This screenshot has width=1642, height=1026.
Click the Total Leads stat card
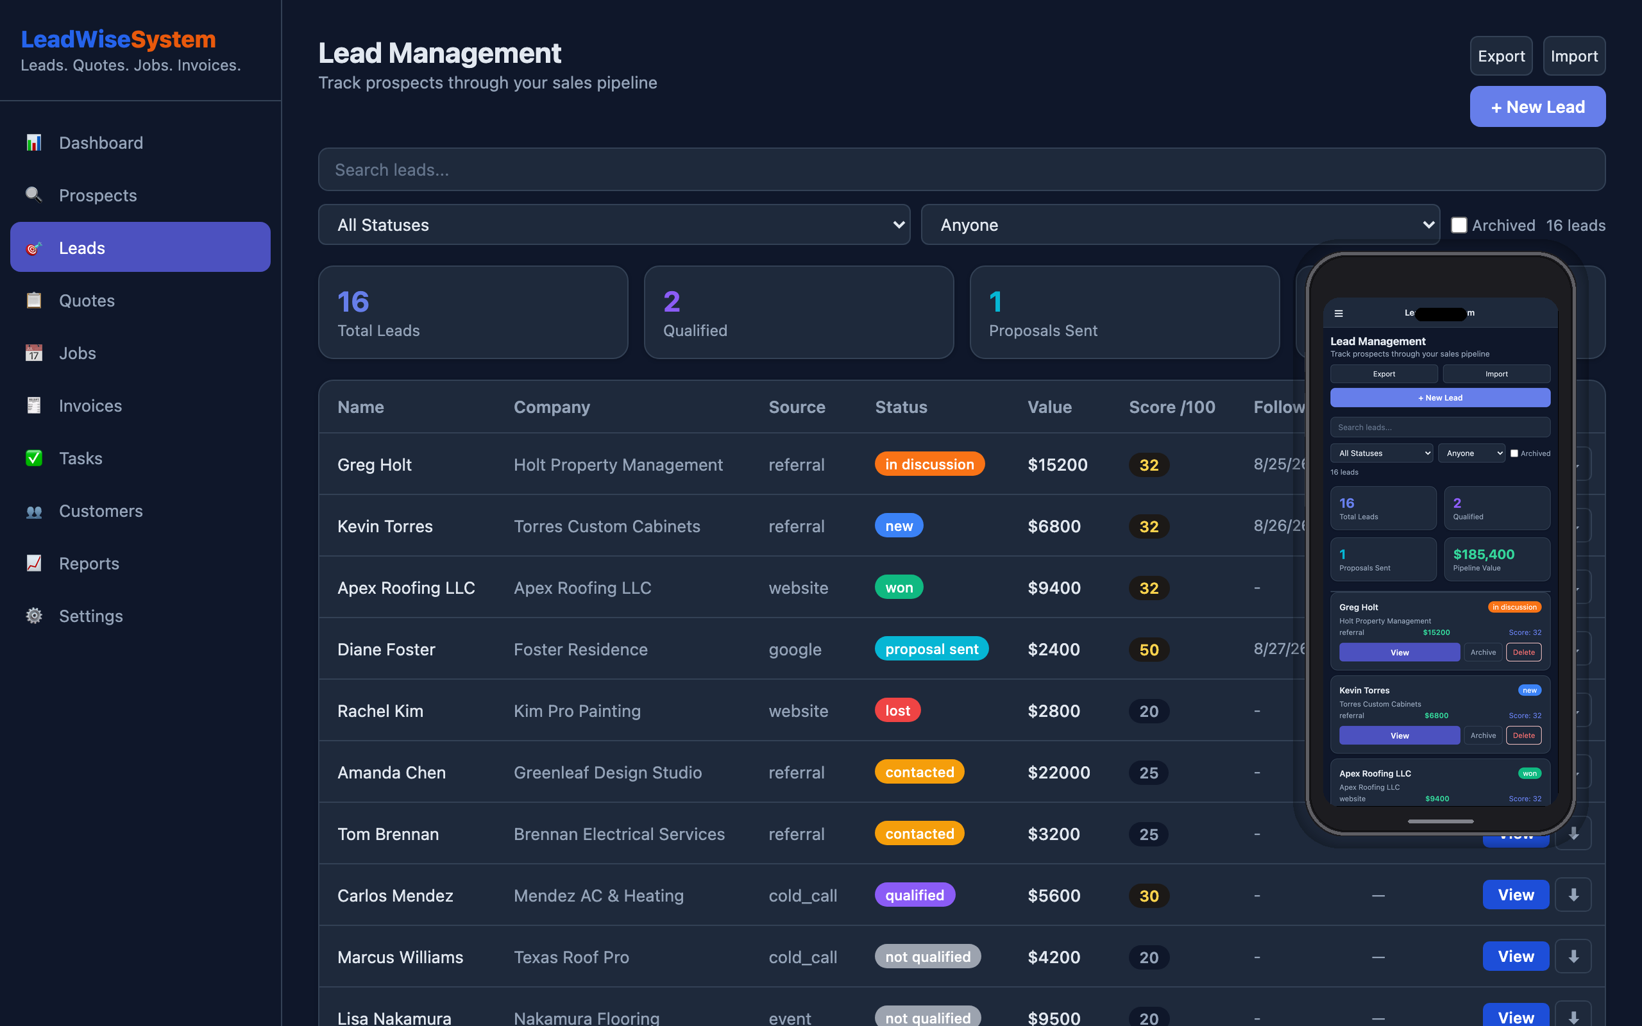click(x=473, y=312)
